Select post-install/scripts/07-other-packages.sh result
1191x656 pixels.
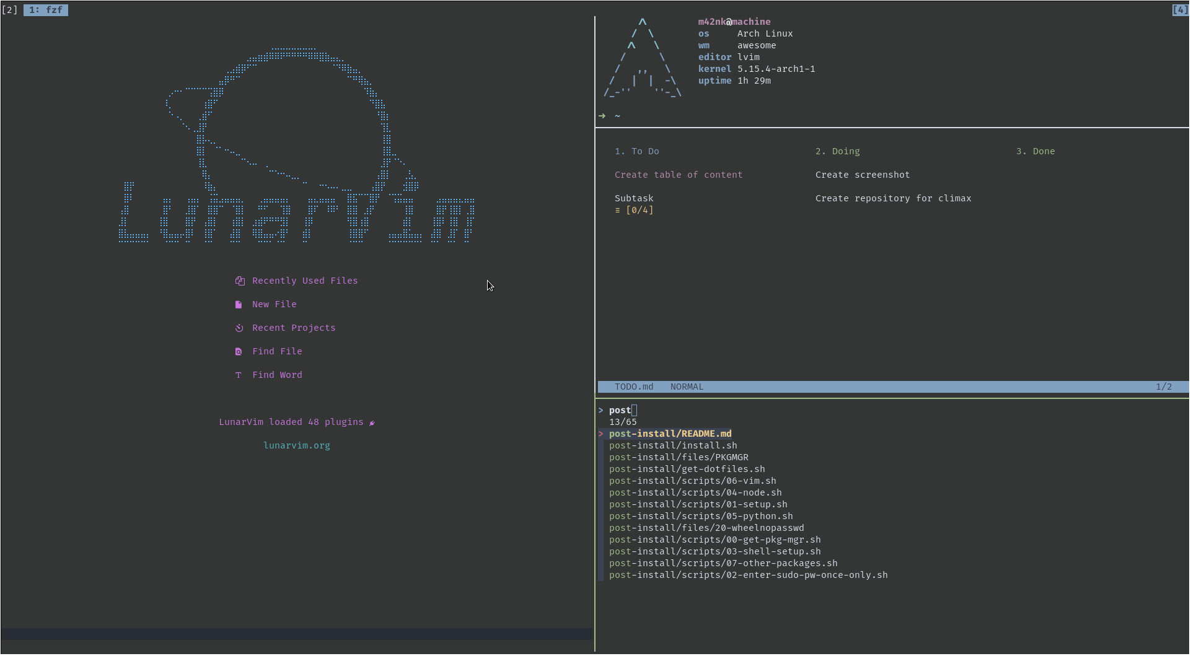pyautogui.click(x=723, y=564)
